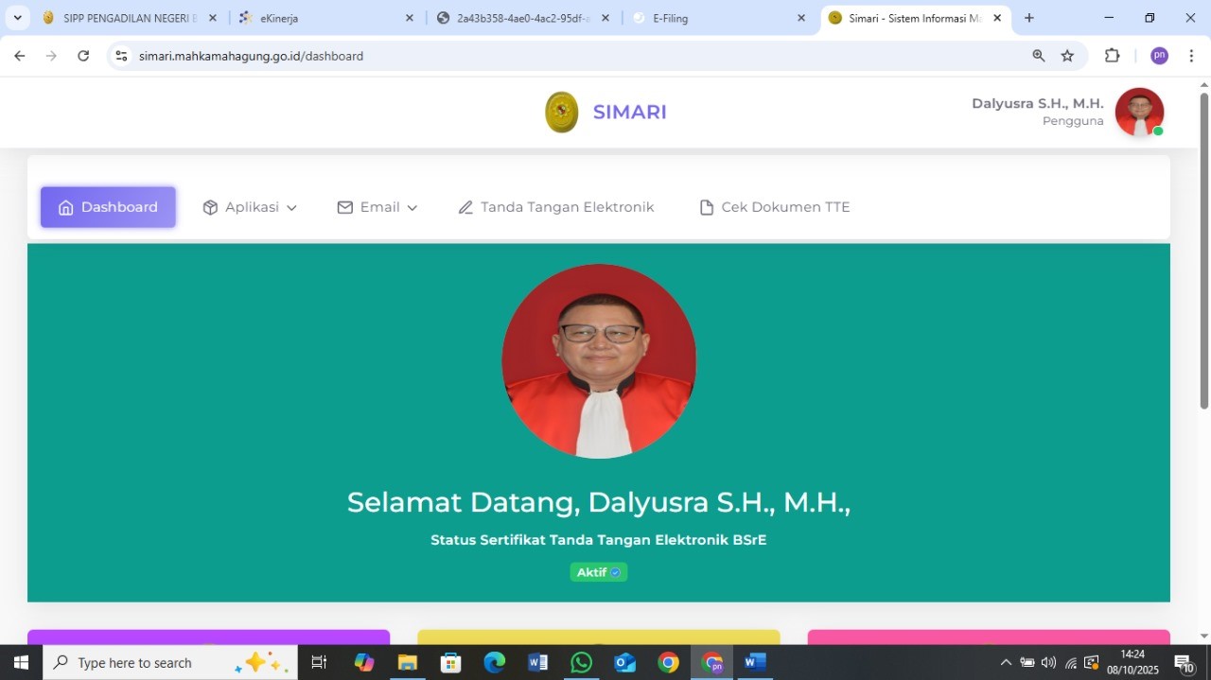Click the zoom magnifier icon in address bar
Image resolution: width=1211 pixels, height=680 pixels.
click(x=1039, y=56)
